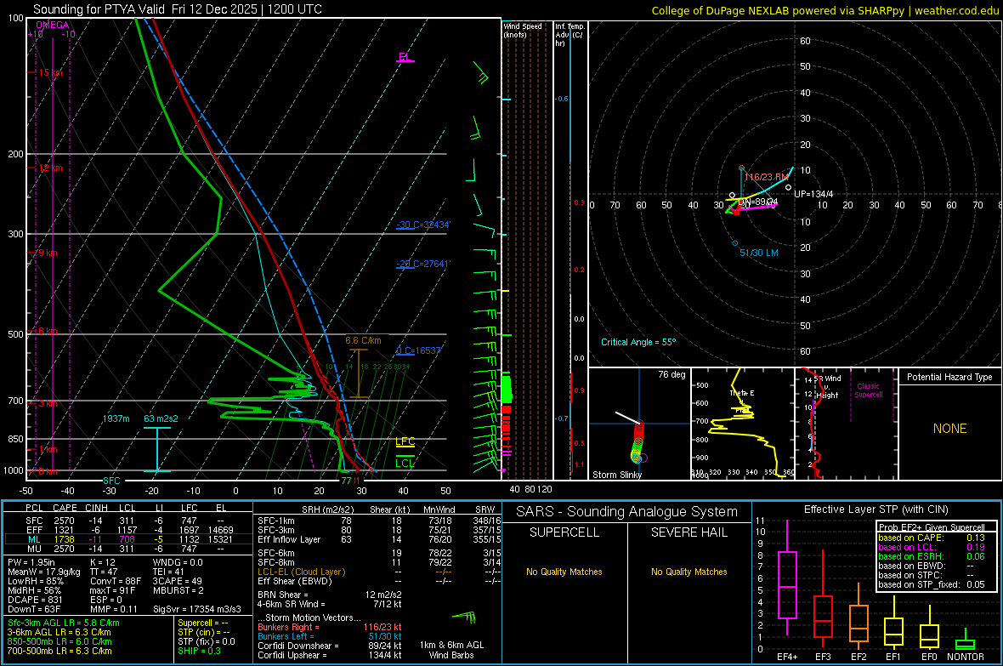Click the DCAPE = 831 value
This screenshot has width=1003, height=666.
coord(35,600)
